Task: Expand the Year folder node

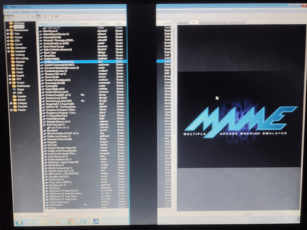Action: [x=8, y=34]
